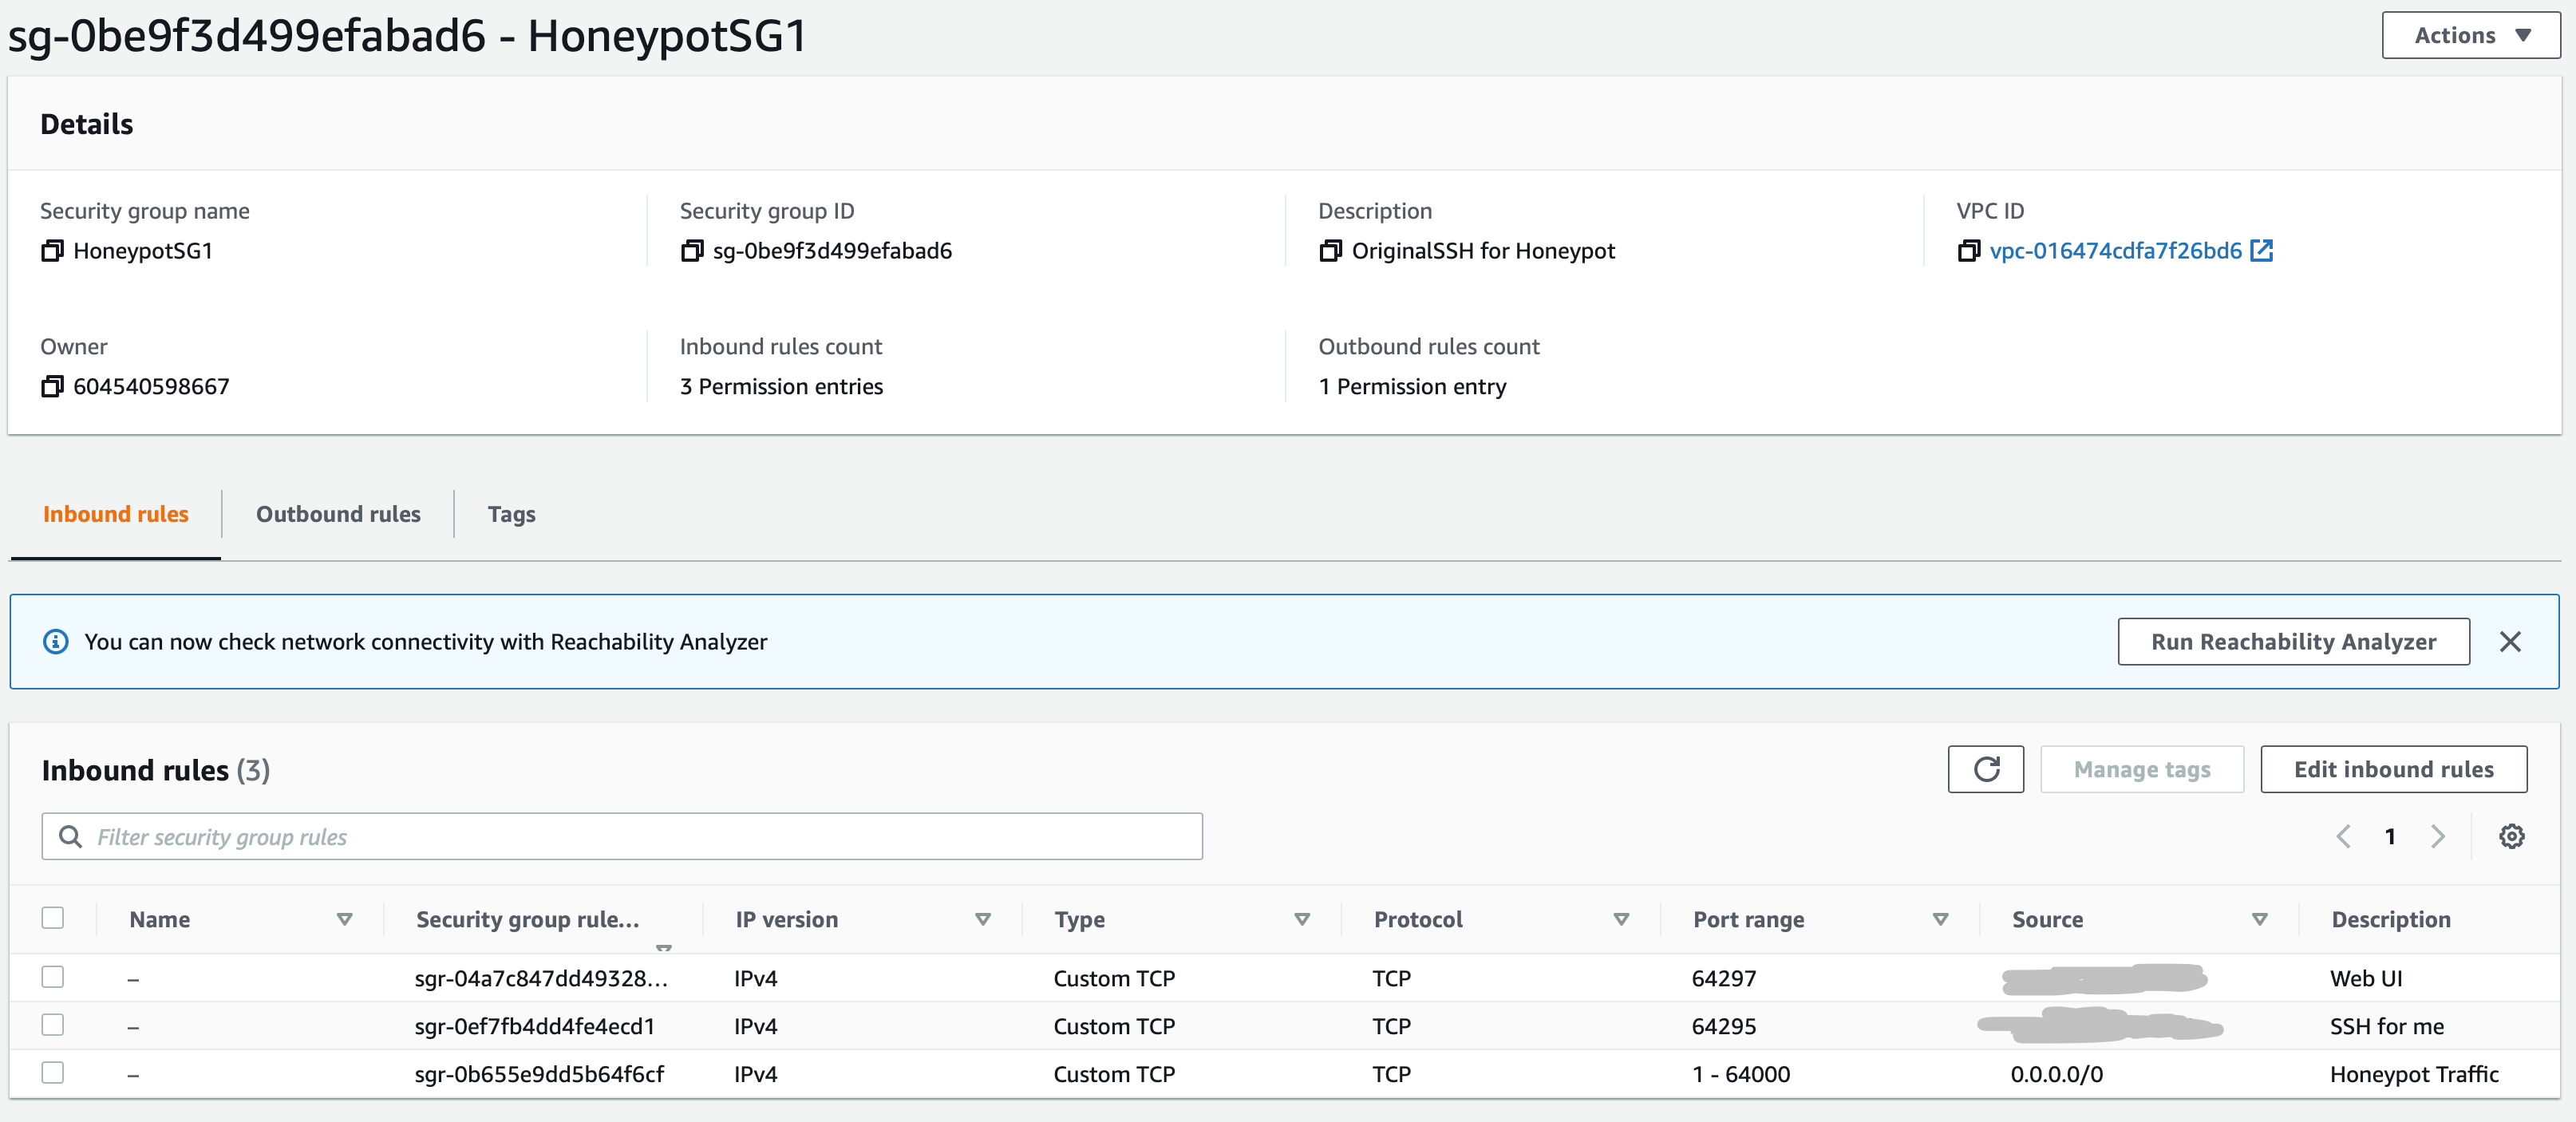Open table preferences gear icon
2576x1122 pixels.
click(2511, 836)
